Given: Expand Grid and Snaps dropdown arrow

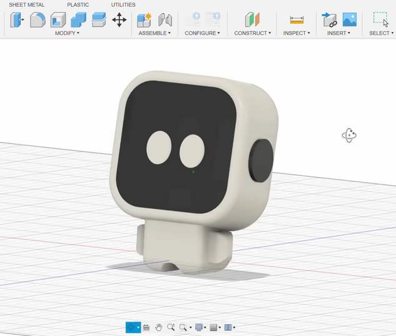Looking at the screenshot, I should point(220,328).
